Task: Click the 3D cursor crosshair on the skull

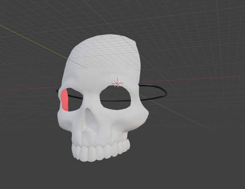Action: pos(117,83)
